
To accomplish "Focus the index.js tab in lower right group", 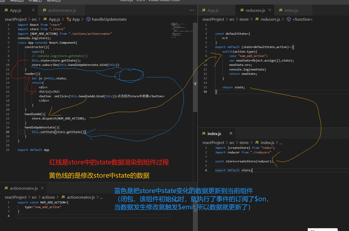I will click(214, 133).
